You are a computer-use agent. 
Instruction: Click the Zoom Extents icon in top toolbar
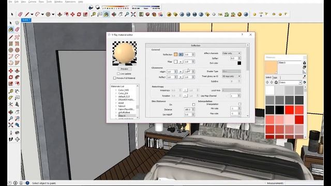tap(133, 14)
